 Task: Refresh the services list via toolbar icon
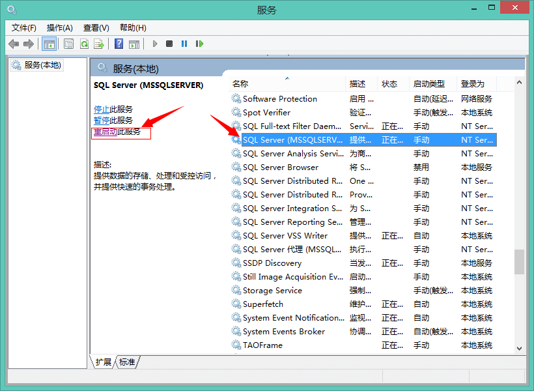point(84,44)
